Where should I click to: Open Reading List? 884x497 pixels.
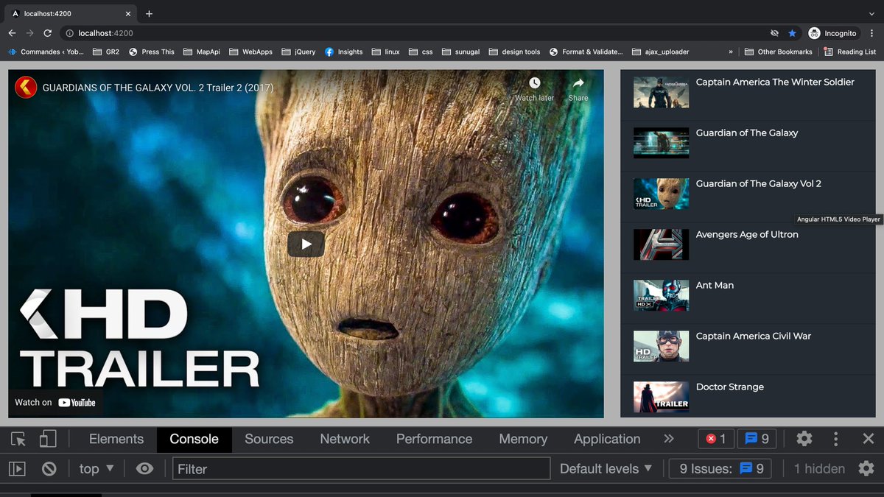[x=850, y=52]
